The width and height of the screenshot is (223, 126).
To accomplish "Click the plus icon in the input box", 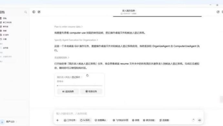I will [57, 120].
